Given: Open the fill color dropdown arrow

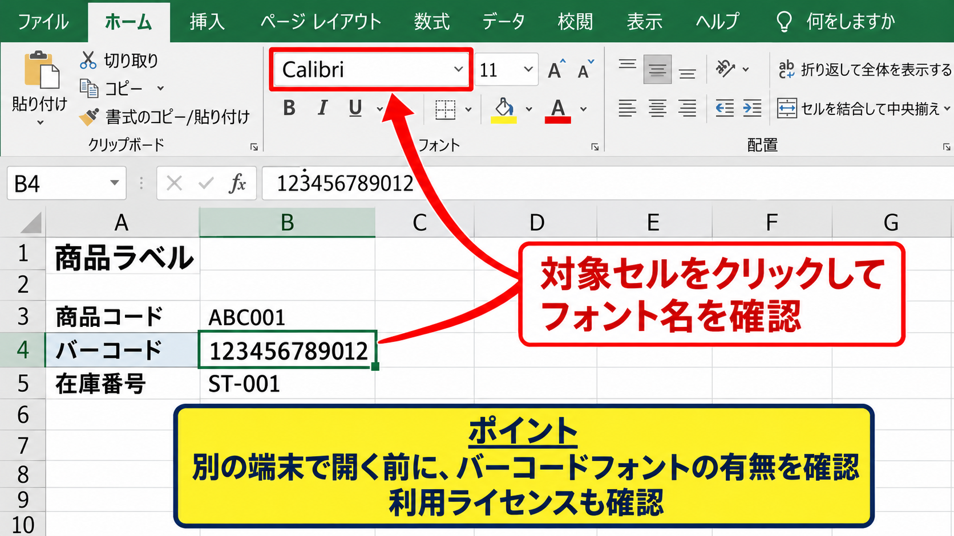Looking at the screenshot, I should (x=529, y=109).
